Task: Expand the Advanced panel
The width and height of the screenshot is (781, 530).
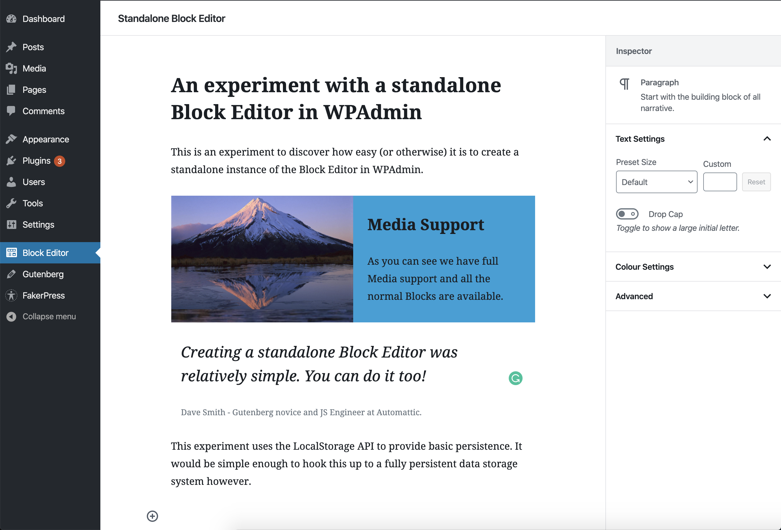Action: 767,296
